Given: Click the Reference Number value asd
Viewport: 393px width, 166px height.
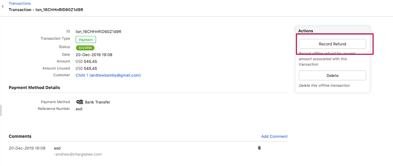Looking at the screenshot, I should [79, 109].
